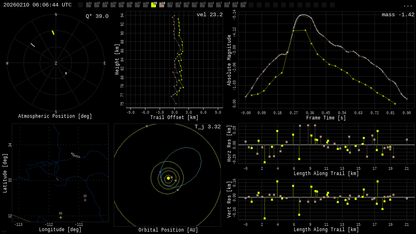Click the T_j 3.32 value label
The image size is (416, 234).
(207, 127)
